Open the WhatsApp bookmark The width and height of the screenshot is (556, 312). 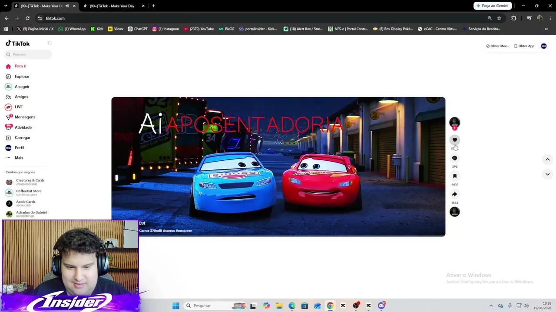pos(72,29)
